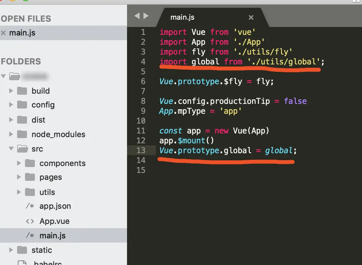Select the static folder name

tap(42, 250)
